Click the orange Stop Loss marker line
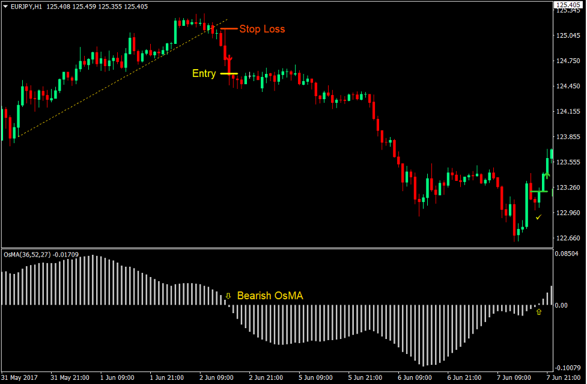The image size is (587, 384). 228,28
